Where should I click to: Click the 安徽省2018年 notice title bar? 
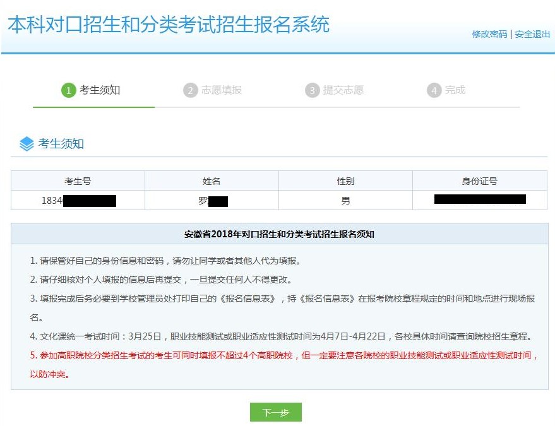(279, 234)
